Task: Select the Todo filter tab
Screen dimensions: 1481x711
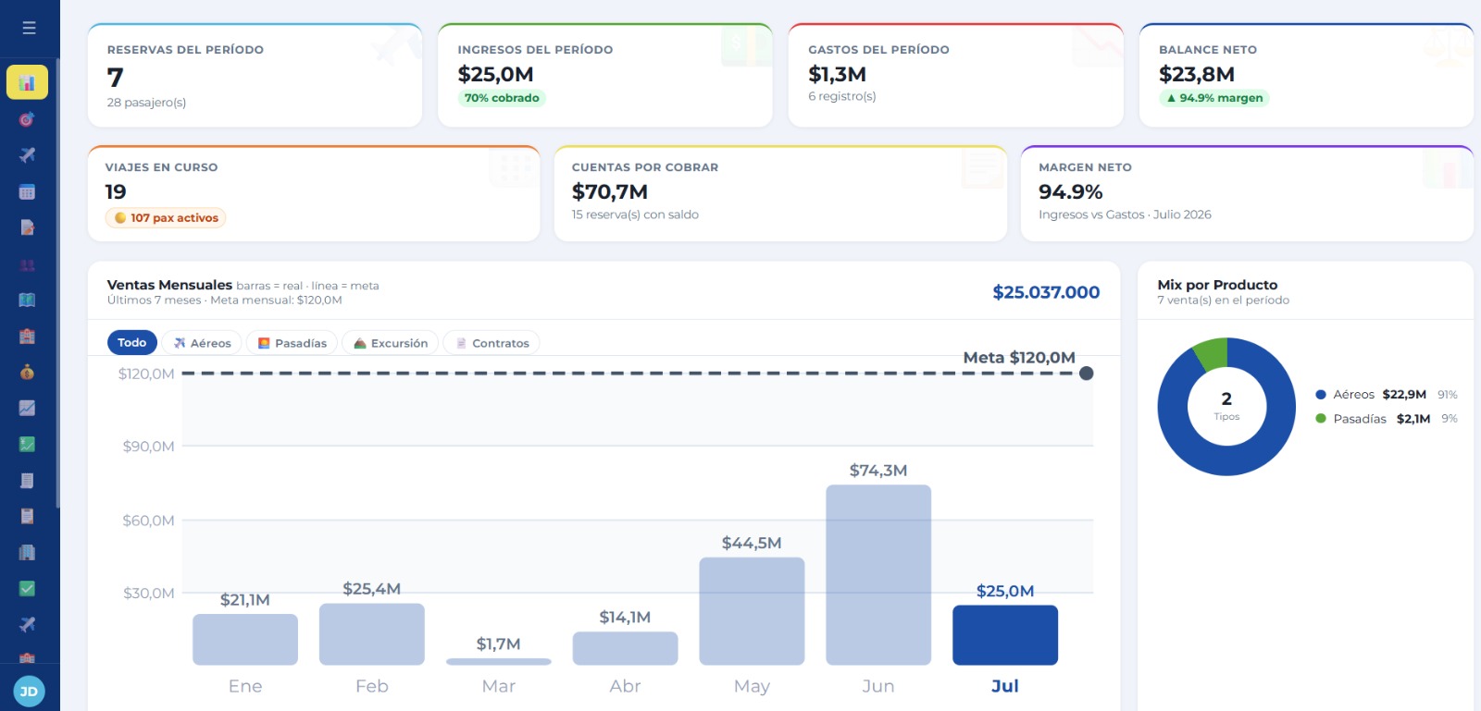Action: tap(131, 343)
